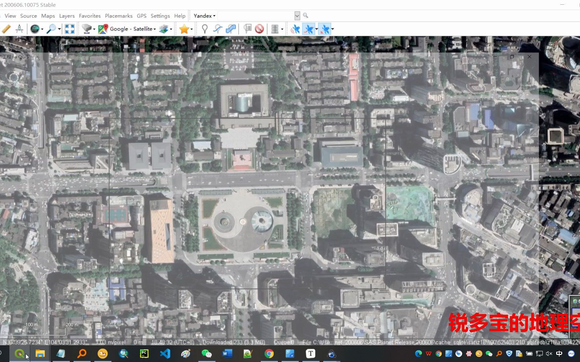The image size is (580, 362).
Task: Expand the tile source dropdown arrow
Action: 94,29
